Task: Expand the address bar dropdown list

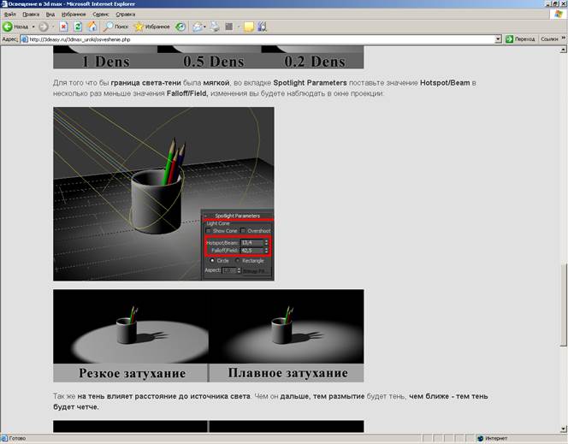Action: 498,39
